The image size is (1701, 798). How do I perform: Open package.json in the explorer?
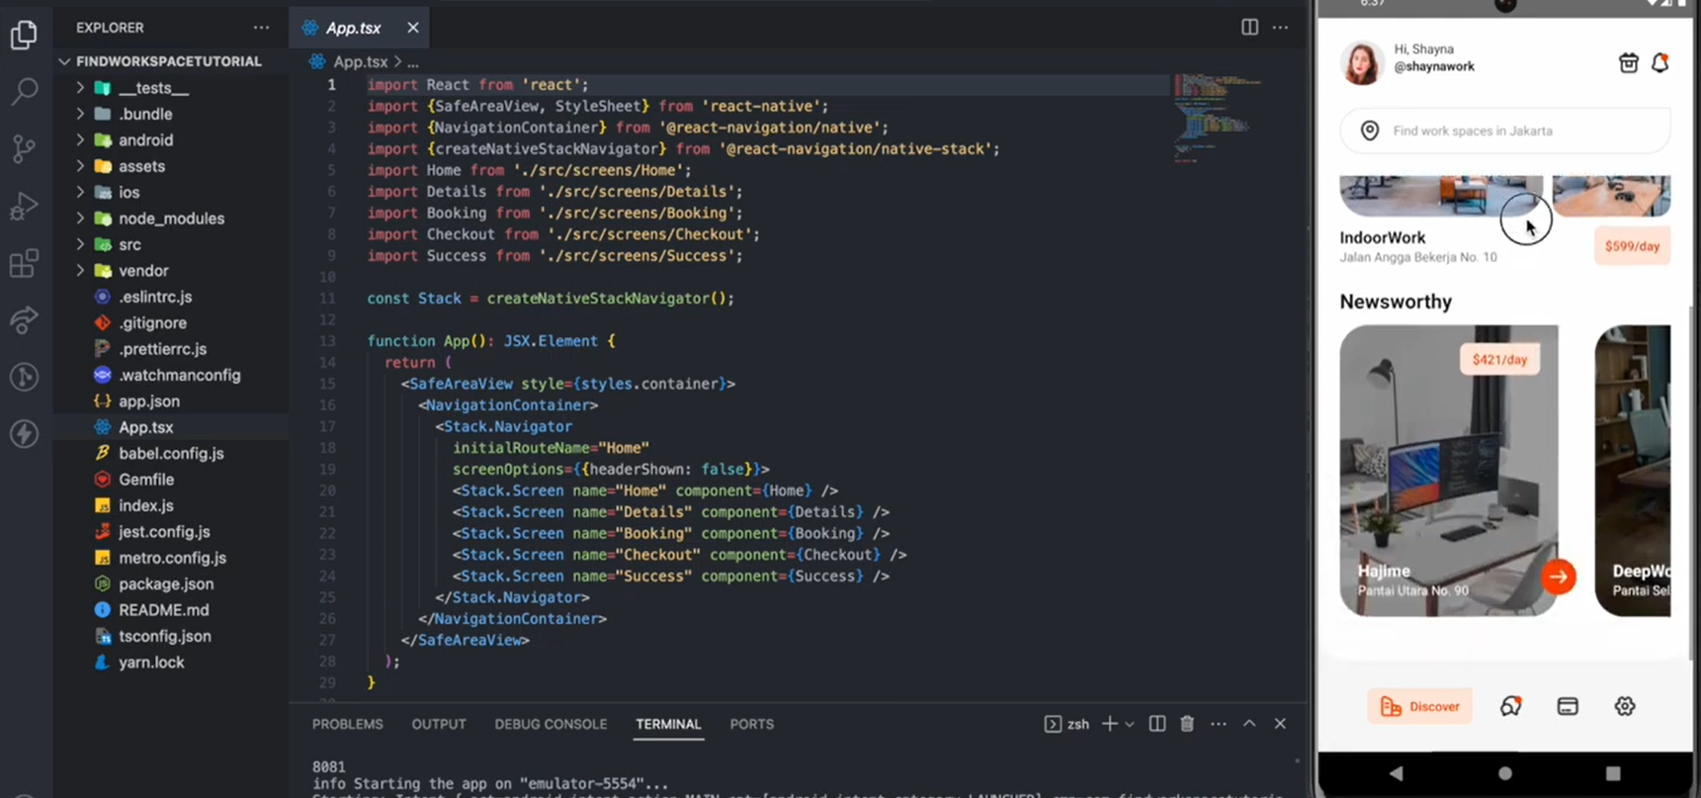click(165, 584)
